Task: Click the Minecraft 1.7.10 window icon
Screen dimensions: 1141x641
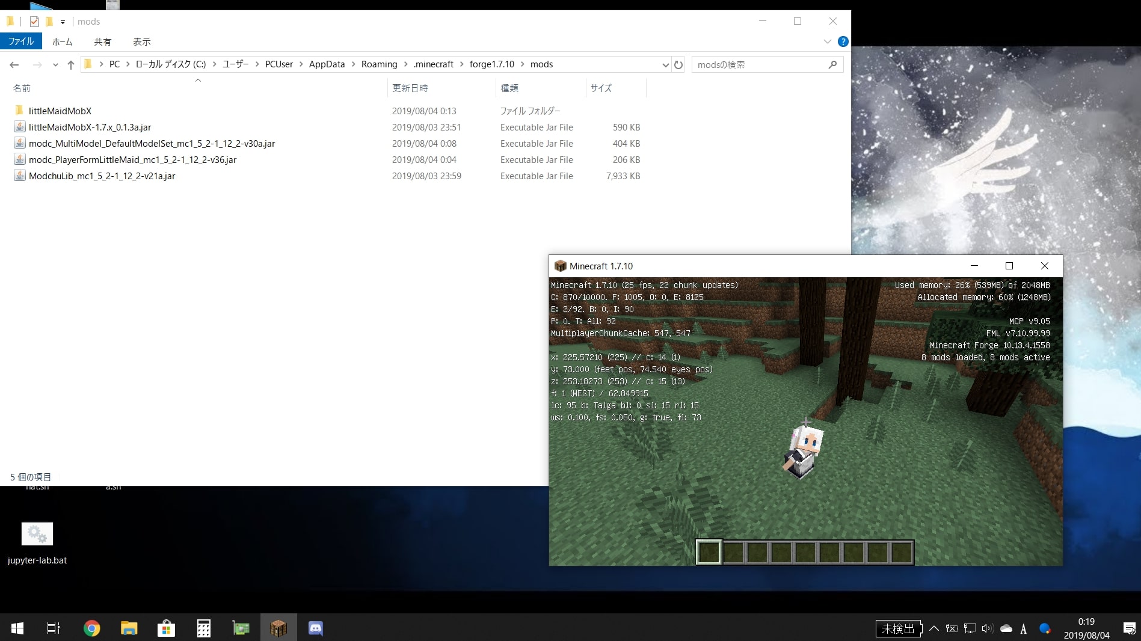Action: (x=560, y=266)
